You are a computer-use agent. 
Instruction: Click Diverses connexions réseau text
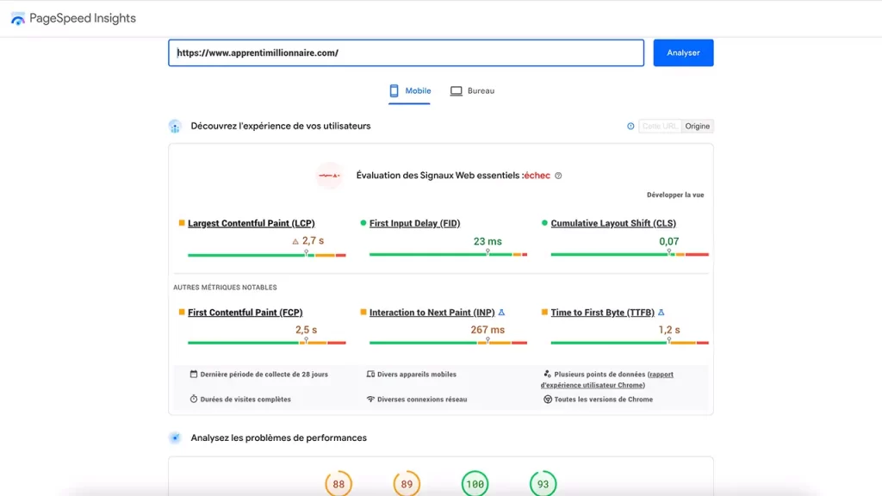click(x=422, y=400)
